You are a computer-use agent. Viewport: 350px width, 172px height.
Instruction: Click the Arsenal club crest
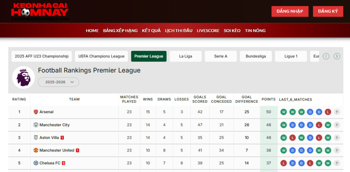[x=36, y=112]
